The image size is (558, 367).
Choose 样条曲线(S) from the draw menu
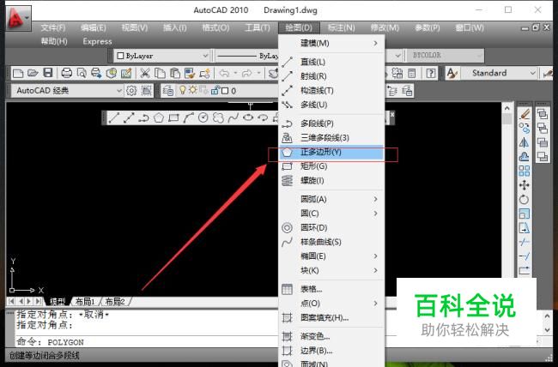click(331, 242)
